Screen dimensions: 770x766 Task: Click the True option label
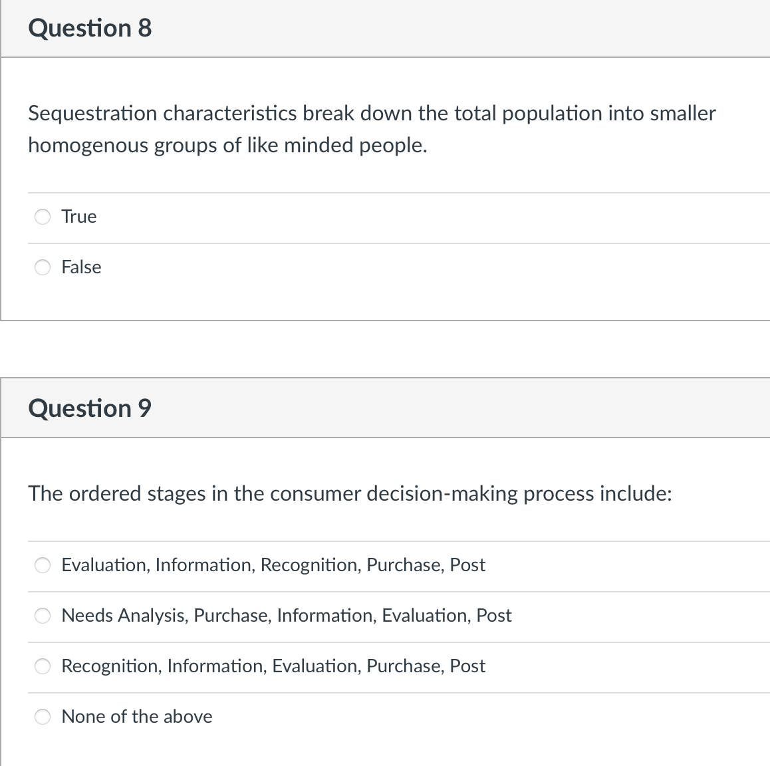(78, 217)
